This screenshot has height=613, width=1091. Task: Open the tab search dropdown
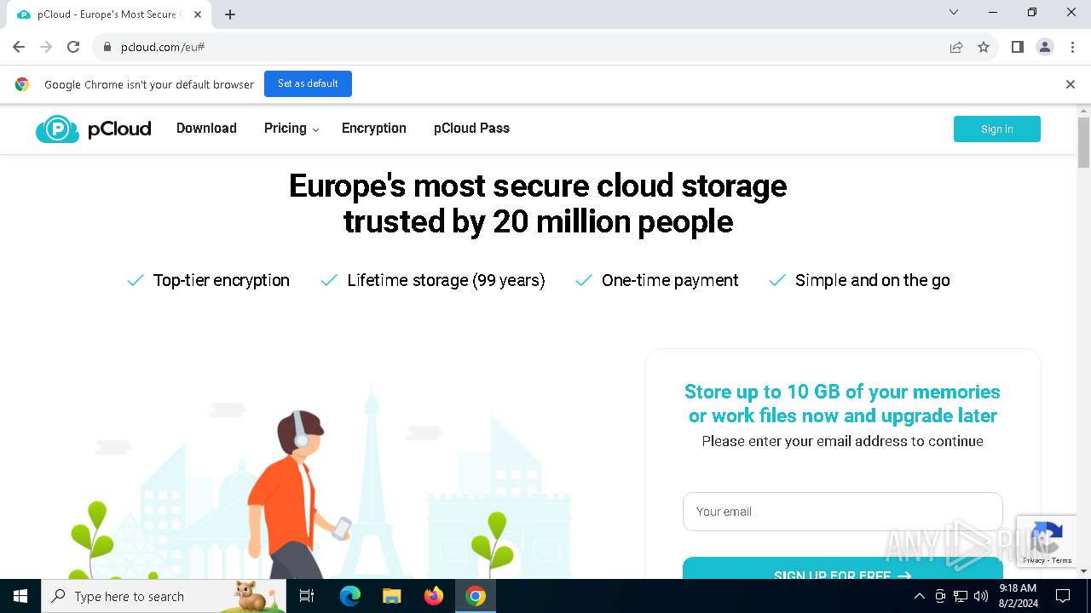(954, 12)
